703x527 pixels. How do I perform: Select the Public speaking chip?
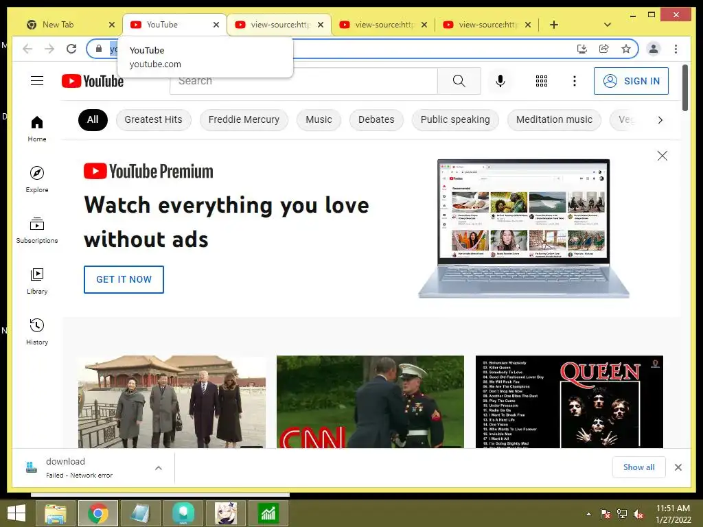click(x=455, y=119)
